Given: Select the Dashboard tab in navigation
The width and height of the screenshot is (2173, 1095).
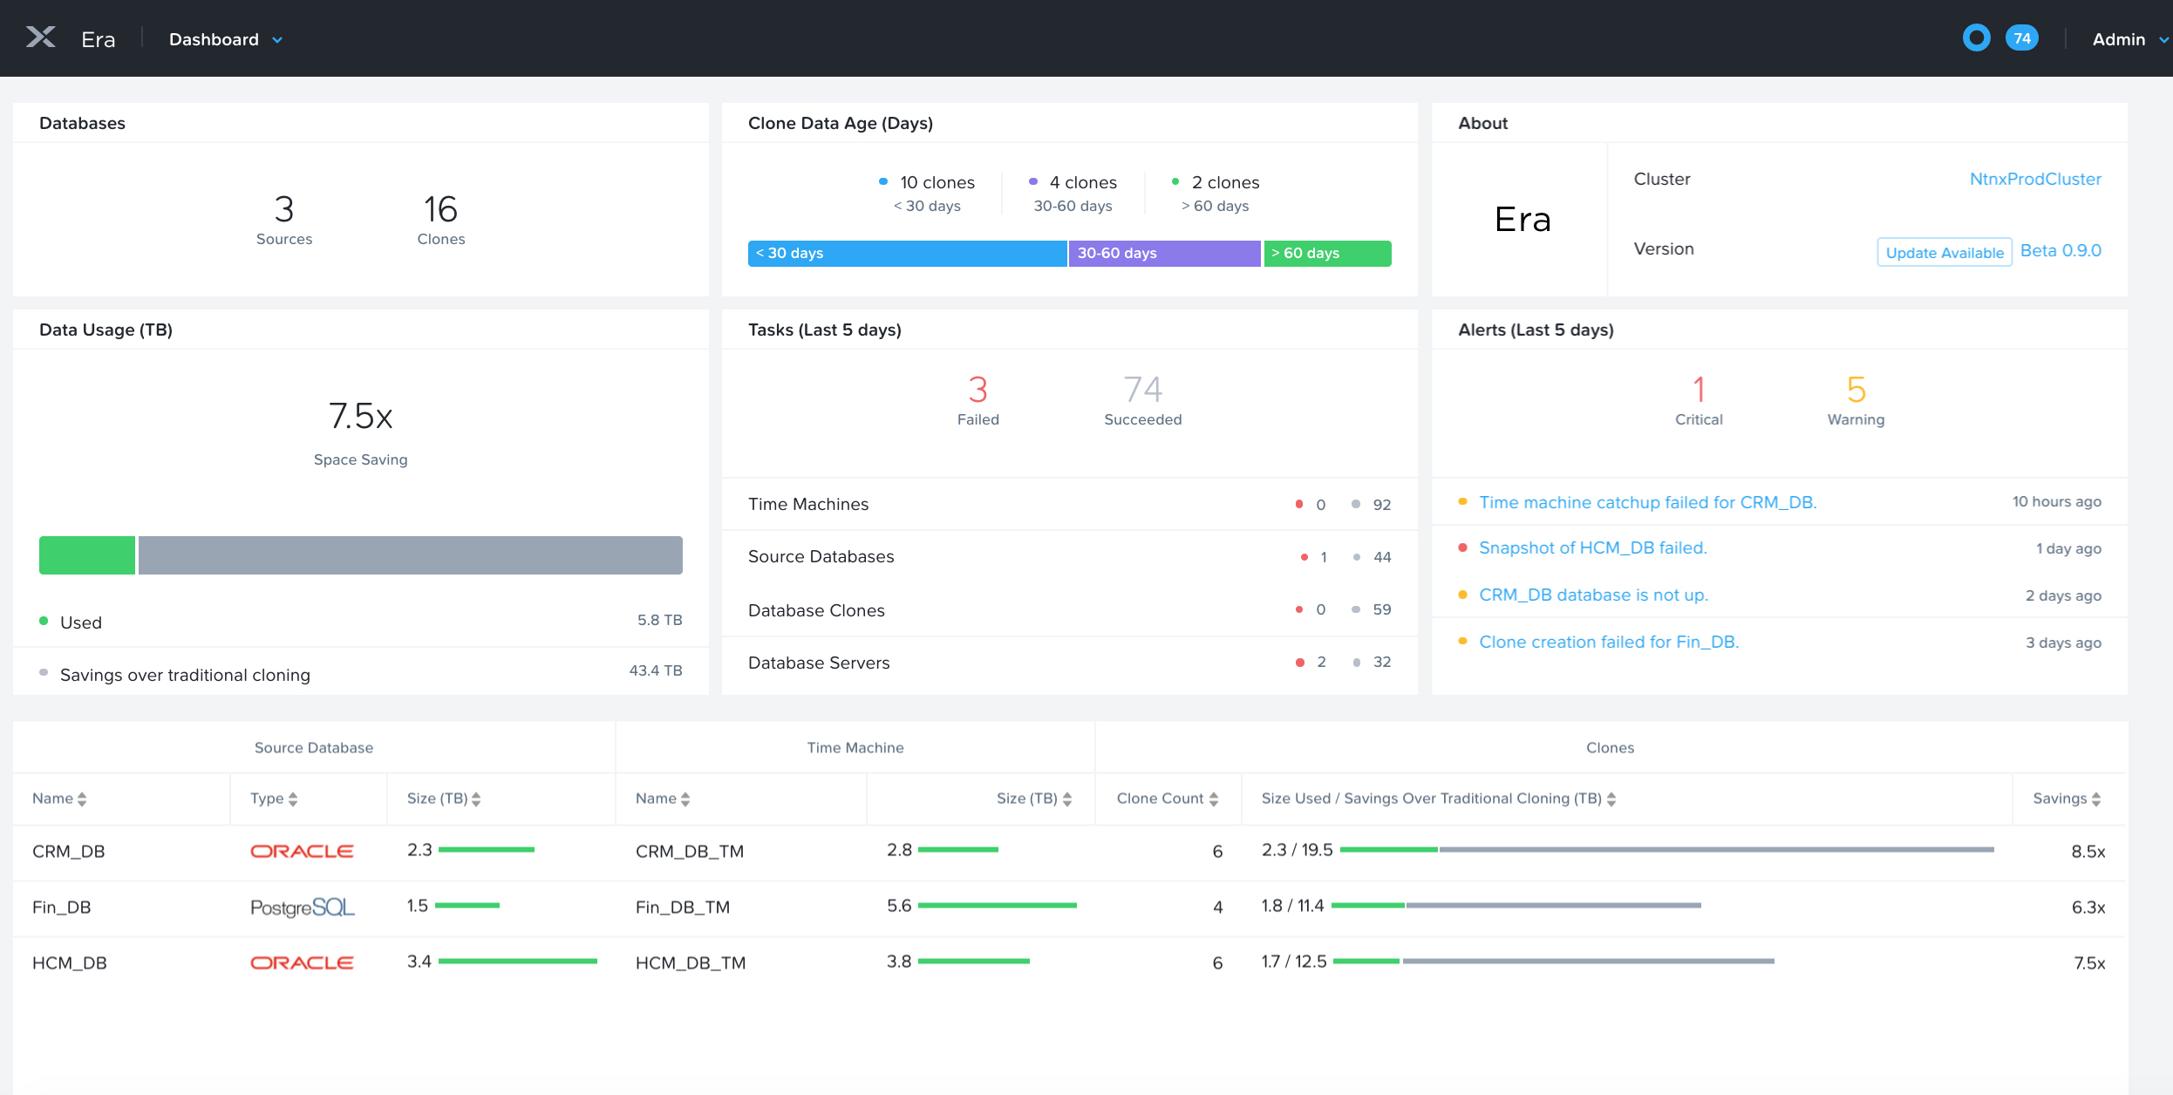Looking at the screenshot, I should [x=216, y=37].
